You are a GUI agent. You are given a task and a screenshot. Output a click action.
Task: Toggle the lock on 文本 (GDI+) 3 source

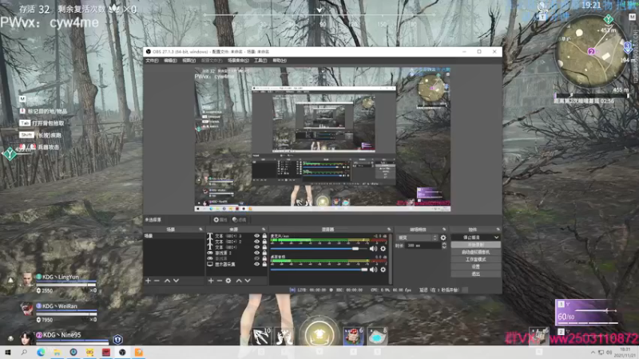(x=264, y=235)
